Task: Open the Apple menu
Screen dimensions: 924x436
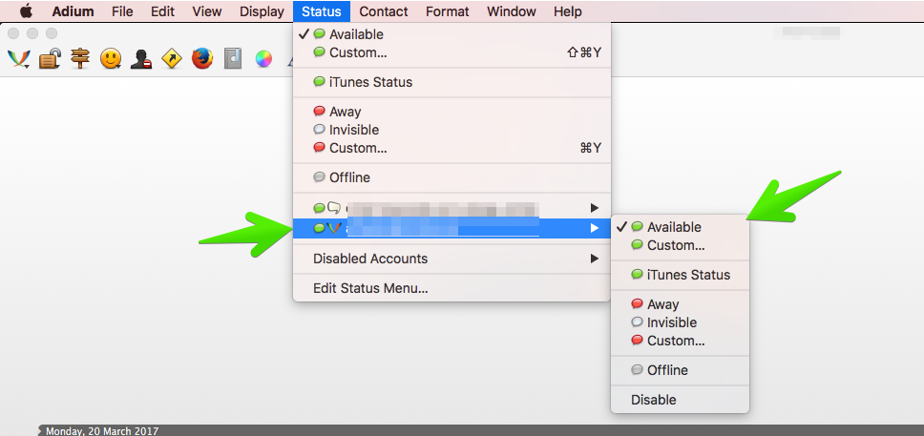Action: [26, 11]
